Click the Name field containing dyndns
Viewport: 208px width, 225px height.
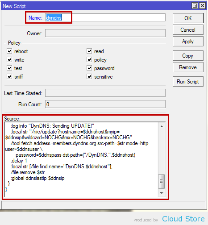(x=105, y=17)
